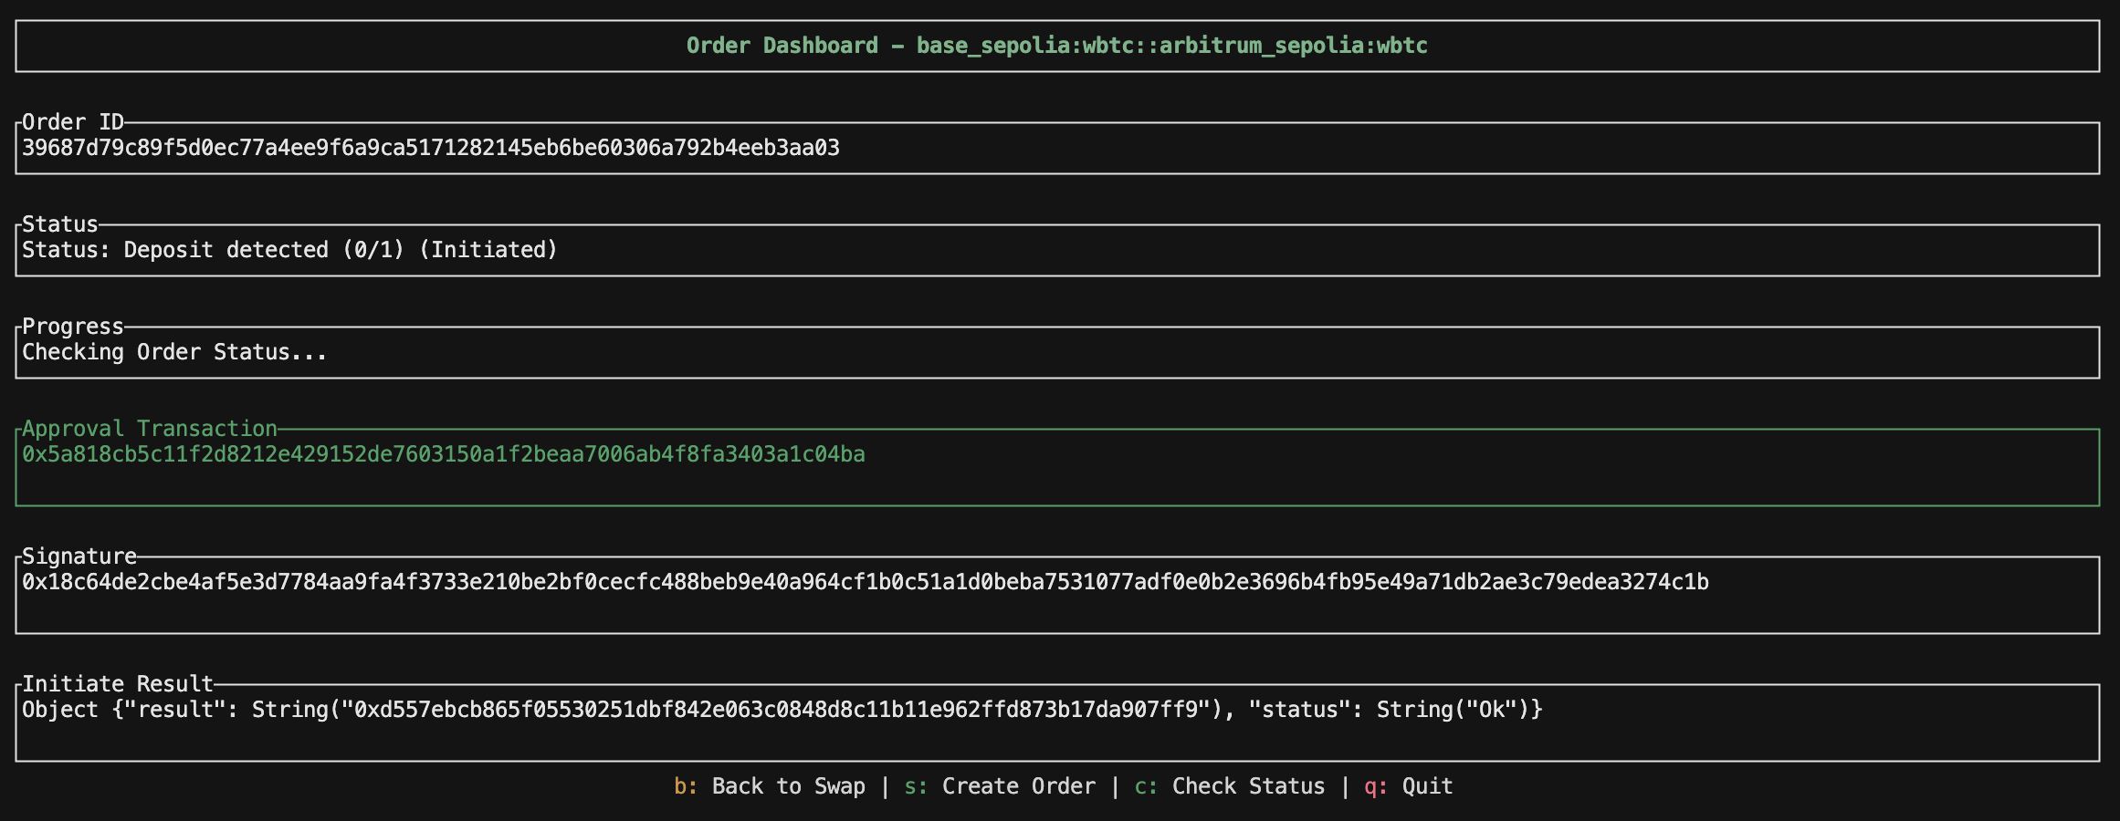The width and height of the screenshot is (2120, 821).
Task: Click the Signature panel label
Action: tap(79, 556)
